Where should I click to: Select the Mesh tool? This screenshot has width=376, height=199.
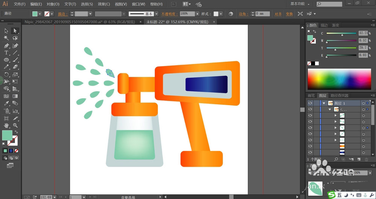click(x=6, y=96)
